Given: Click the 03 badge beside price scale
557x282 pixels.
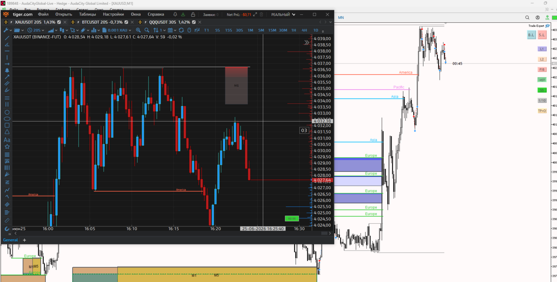Looking at the screenshot, I should pyautogui.click(x=304, y=130).
